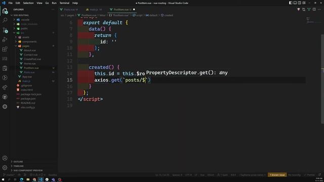Open the Explorer view in activity bar
The width and height of the screenshot is (324, 182).
[5, 11]
